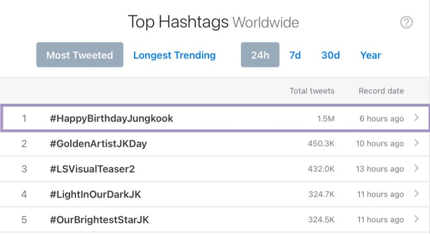Viewport: 430px width, 234px height.
Task: Expand chevron for #LSVisualTeaser2 row
Action: [417, 169]
